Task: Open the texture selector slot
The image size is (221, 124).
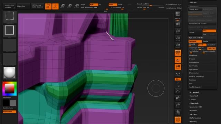Action: click(10, 59)
